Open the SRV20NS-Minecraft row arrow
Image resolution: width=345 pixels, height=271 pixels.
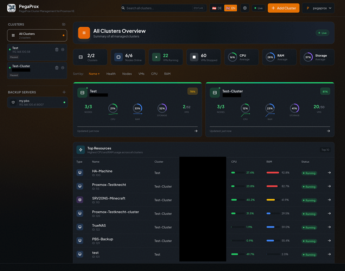[329, 200]
